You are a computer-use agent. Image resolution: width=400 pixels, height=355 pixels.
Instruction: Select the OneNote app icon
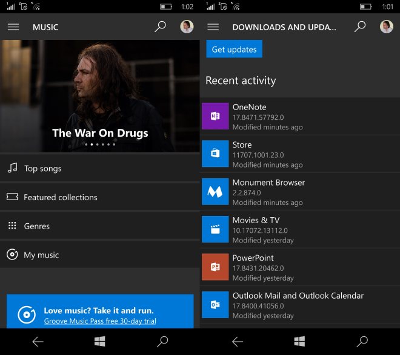pyautogui.click(x=215, y=116)
